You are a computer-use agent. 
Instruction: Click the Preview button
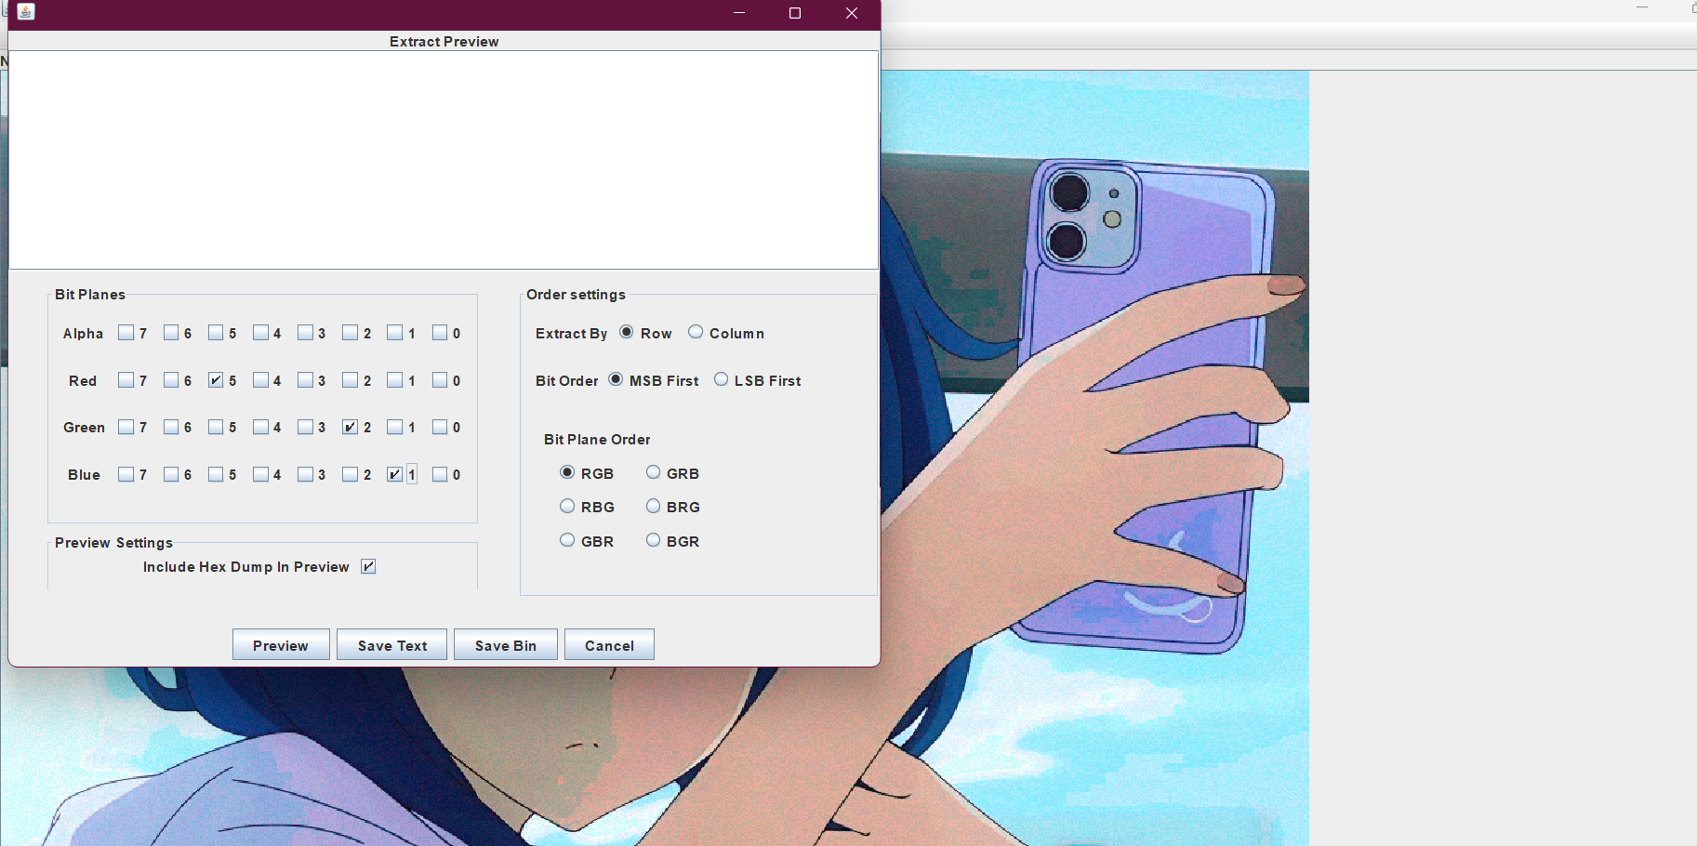coord(281,644)
